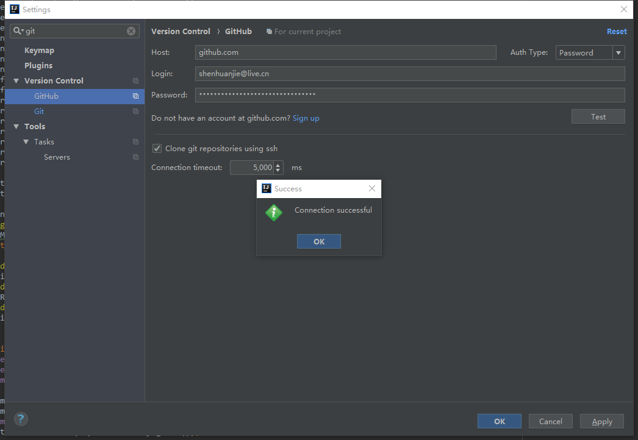Toggle Clone git repositories using ssh
Viewport: 638px width, 440px height.
click(x=157, y=149)
